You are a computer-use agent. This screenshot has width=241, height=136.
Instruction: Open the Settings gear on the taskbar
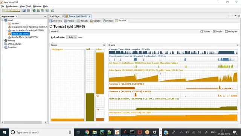pos(155,132)
